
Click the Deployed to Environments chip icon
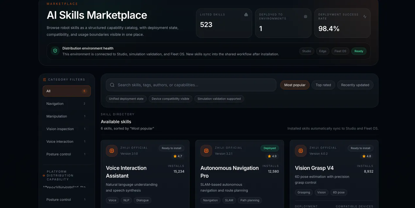pyautogui.click(x=306, y=17)
